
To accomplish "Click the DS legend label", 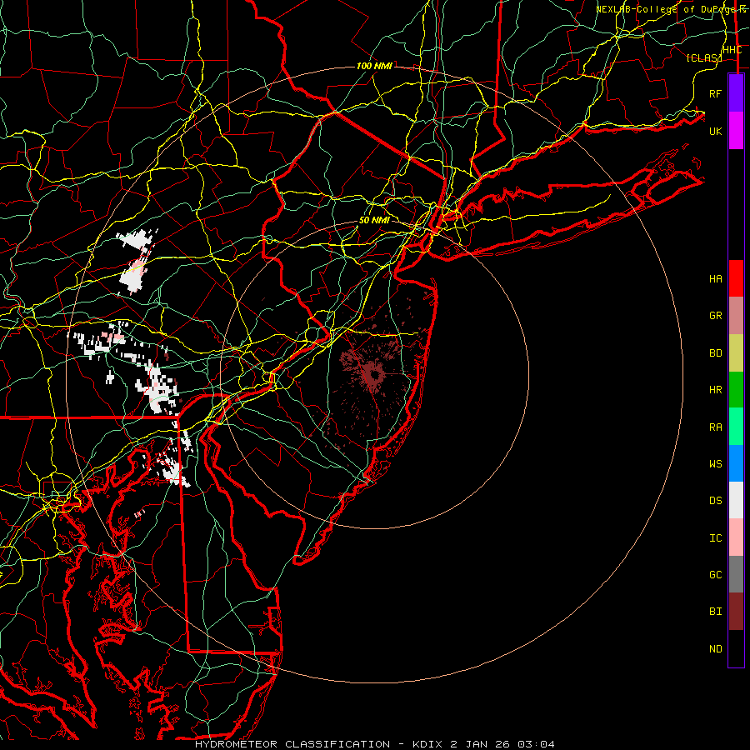I will click(716, 501).
